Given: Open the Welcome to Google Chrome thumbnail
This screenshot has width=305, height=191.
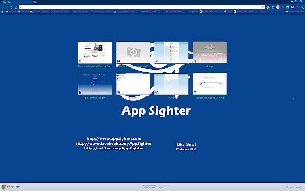Looking at the screenshot, I should pyautogui.click(x=210, y=84).
